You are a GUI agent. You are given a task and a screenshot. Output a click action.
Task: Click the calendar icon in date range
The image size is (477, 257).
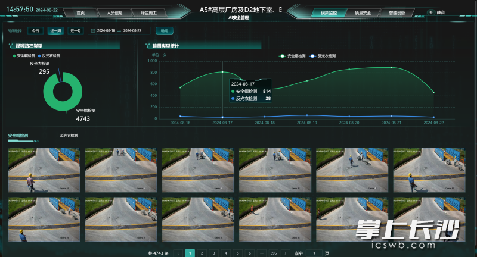[x=94, y=30]
